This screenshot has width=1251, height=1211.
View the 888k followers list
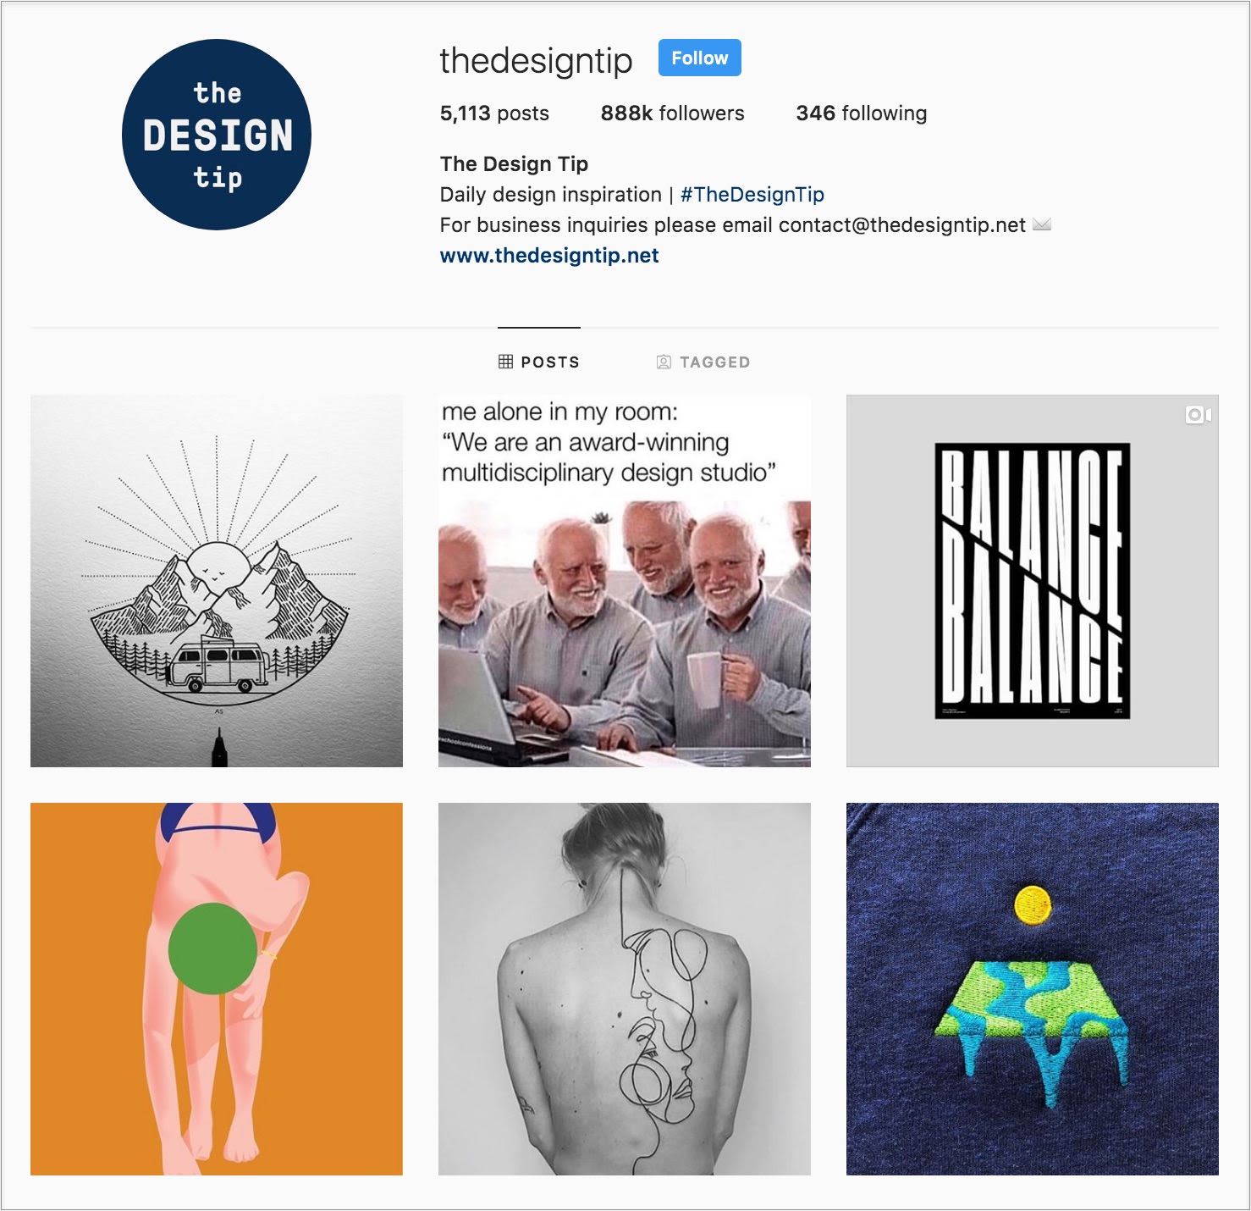(672, 113)
